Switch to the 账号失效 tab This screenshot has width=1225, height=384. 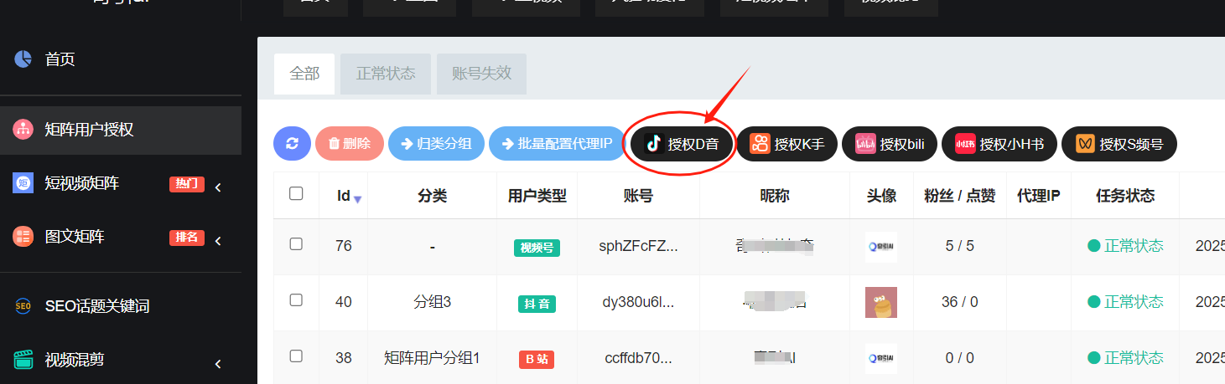point(481,74)
